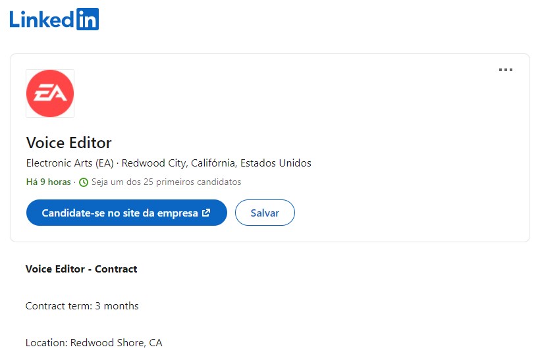Click the LinkedIn logo at top

pyautogui.click(x=54, y=19)
